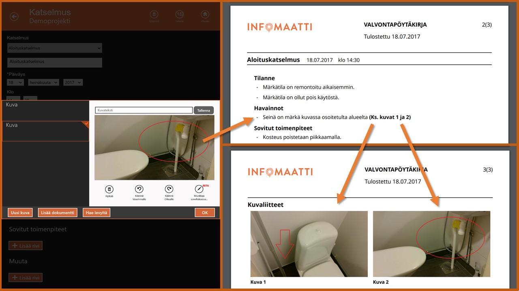Click the bathroom photo preview in the dialog
The image size is (519, 291).
(154, 148)
